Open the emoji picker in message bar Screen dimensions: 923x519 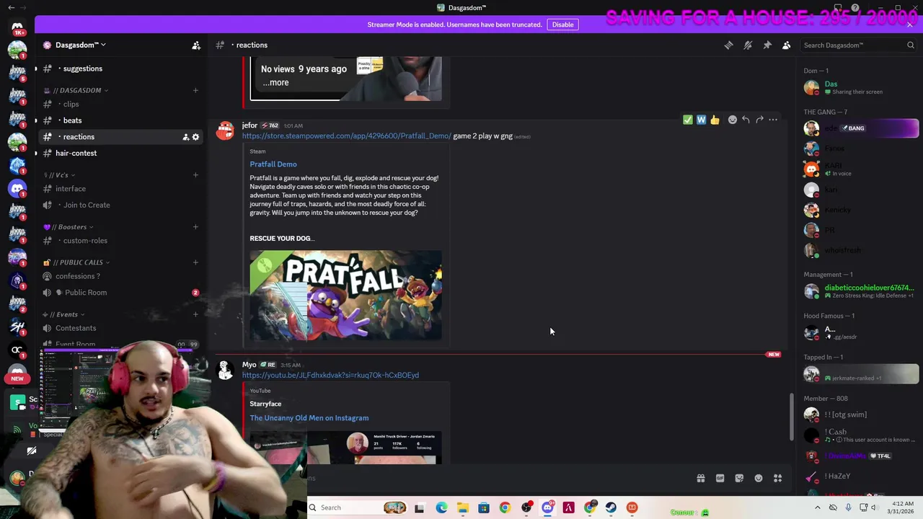point(759,478)
